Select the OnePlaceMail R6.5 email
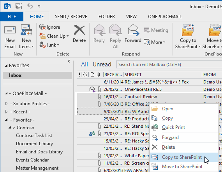Viewport: 222px width, 172px height. coord(150,89)
